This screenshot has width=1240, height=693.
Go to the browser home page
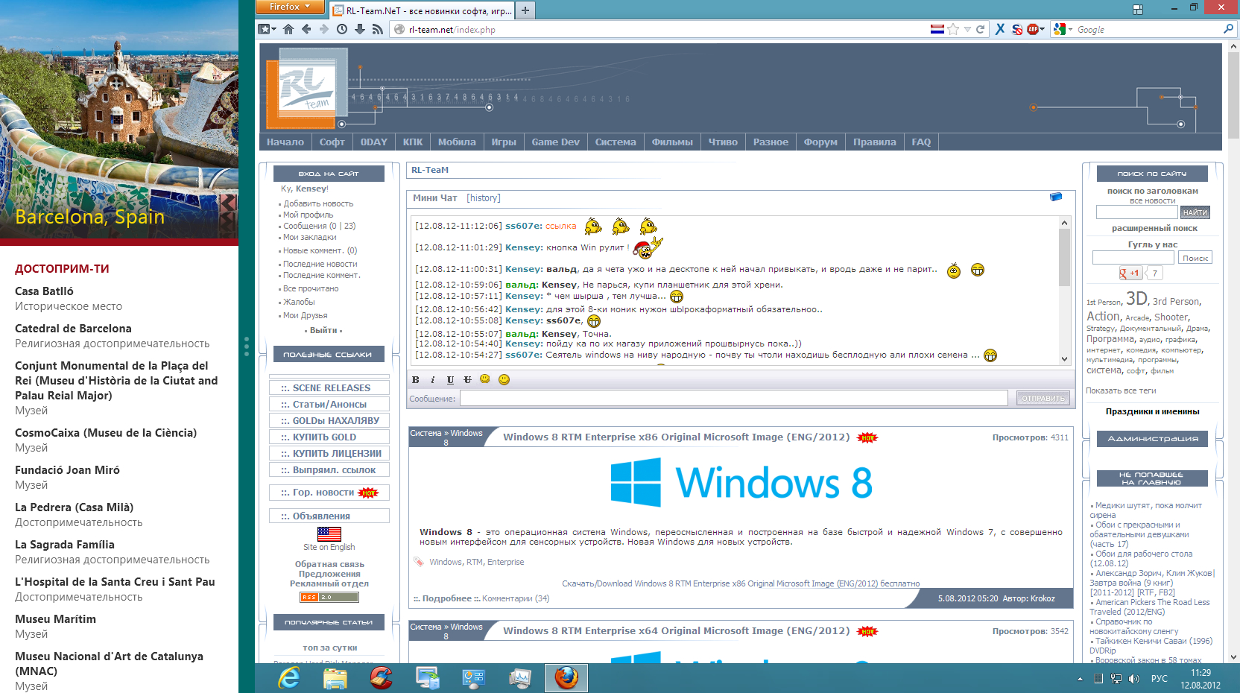click(288, 29)
